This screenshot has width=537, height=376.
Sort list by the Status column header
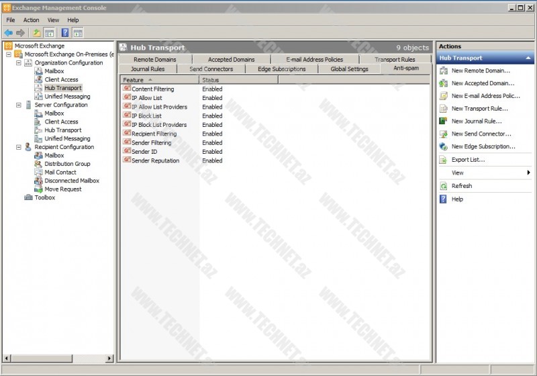click(211, 80)
